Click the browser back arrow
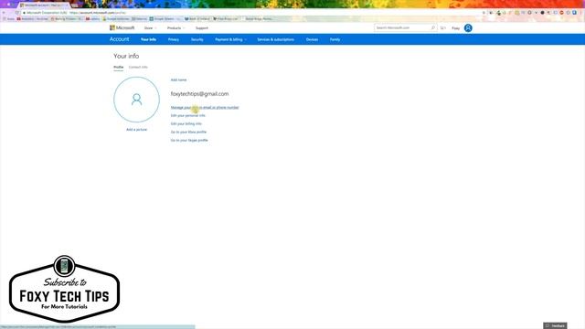The image size is (585, 329). point(4,13)
